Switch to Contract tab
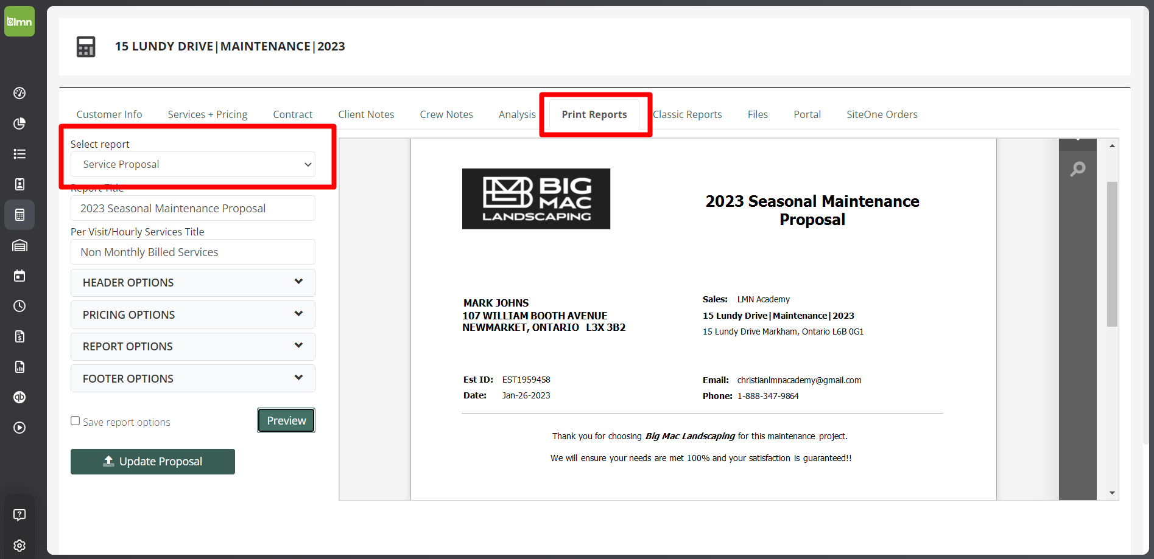The height and width of the screenshot is (559, 1154). tap(293, 114)
